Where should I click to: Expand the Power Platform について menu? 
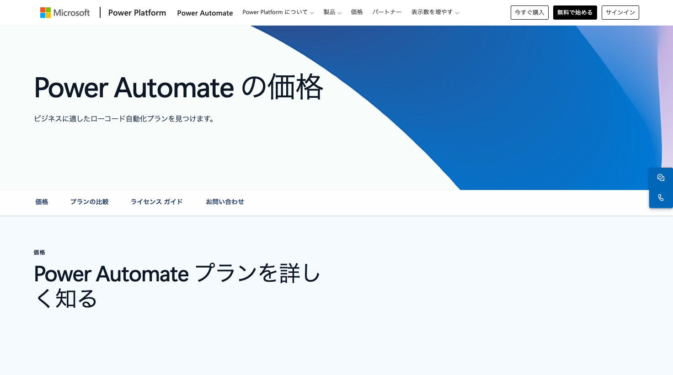[278, 12]
